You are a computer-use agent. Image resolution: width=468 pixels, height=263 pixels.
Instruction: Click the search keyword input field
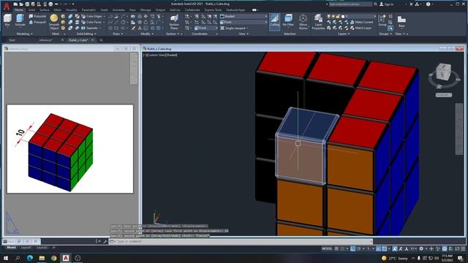[x=350, y=4]
